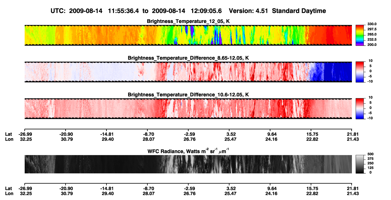Click 'Standard Daytime' in the header
The image size is (391, 200).
point(298,11)
